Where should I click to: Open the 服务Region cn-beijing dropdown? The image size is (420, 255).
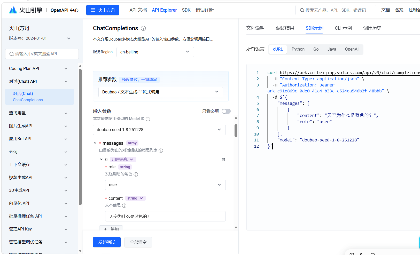pyautogui.click(x=155, y=52)
